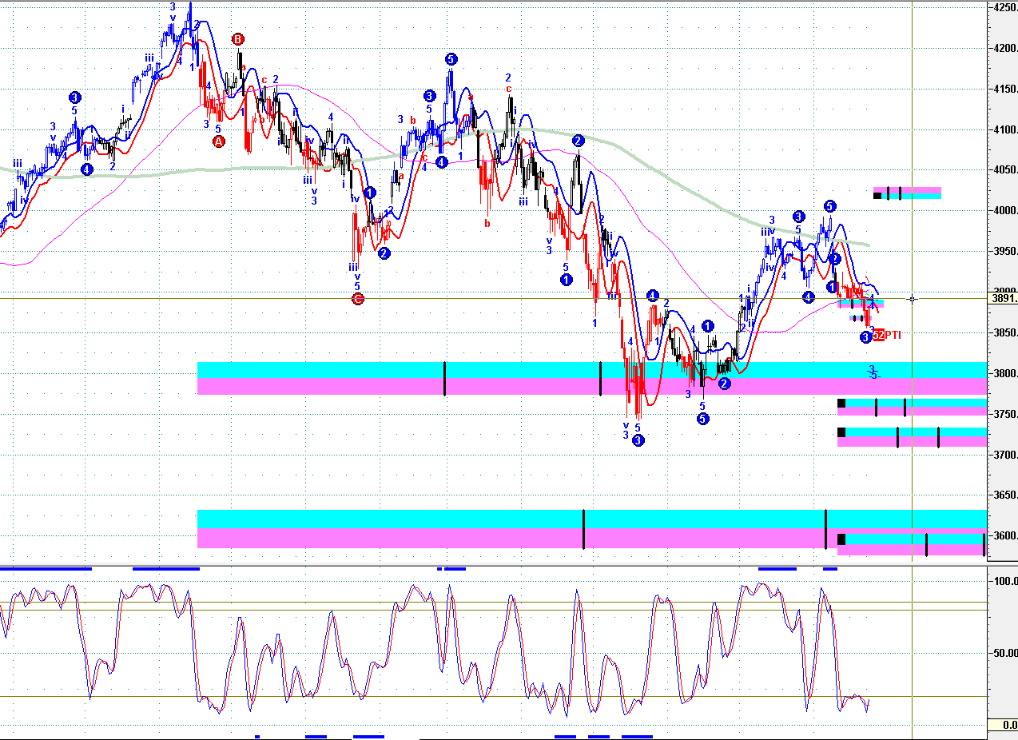1018x740 pixels.
Task: Click the 4150 price axis label
Action: (x=1004, y=90)
